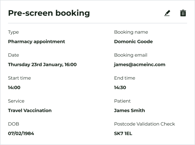Click the start time 14:00 value
Viewport: 195px width, 145px height.
[x=14, y=88]
